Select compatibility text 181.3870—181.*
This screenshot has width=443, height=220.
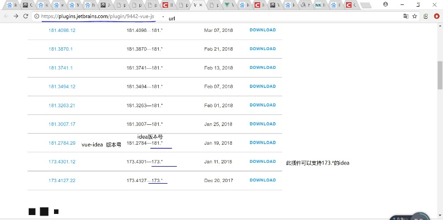pyautogui.click(x=145, y=49)
